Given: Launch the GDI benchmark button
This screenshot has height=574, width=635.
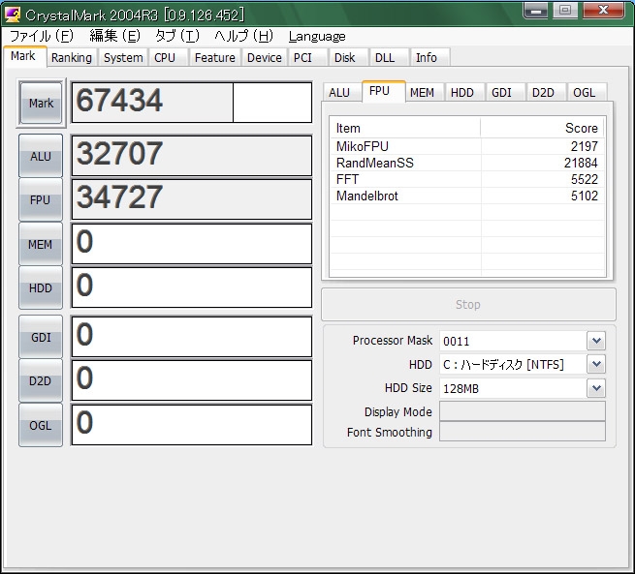Looking at the screenshot, I should pyautogui.click(x=41, y=337).
